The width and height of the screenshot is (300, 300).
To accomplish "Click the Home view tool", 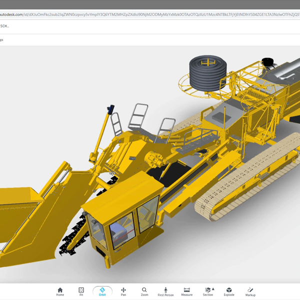I will [60, 291].
